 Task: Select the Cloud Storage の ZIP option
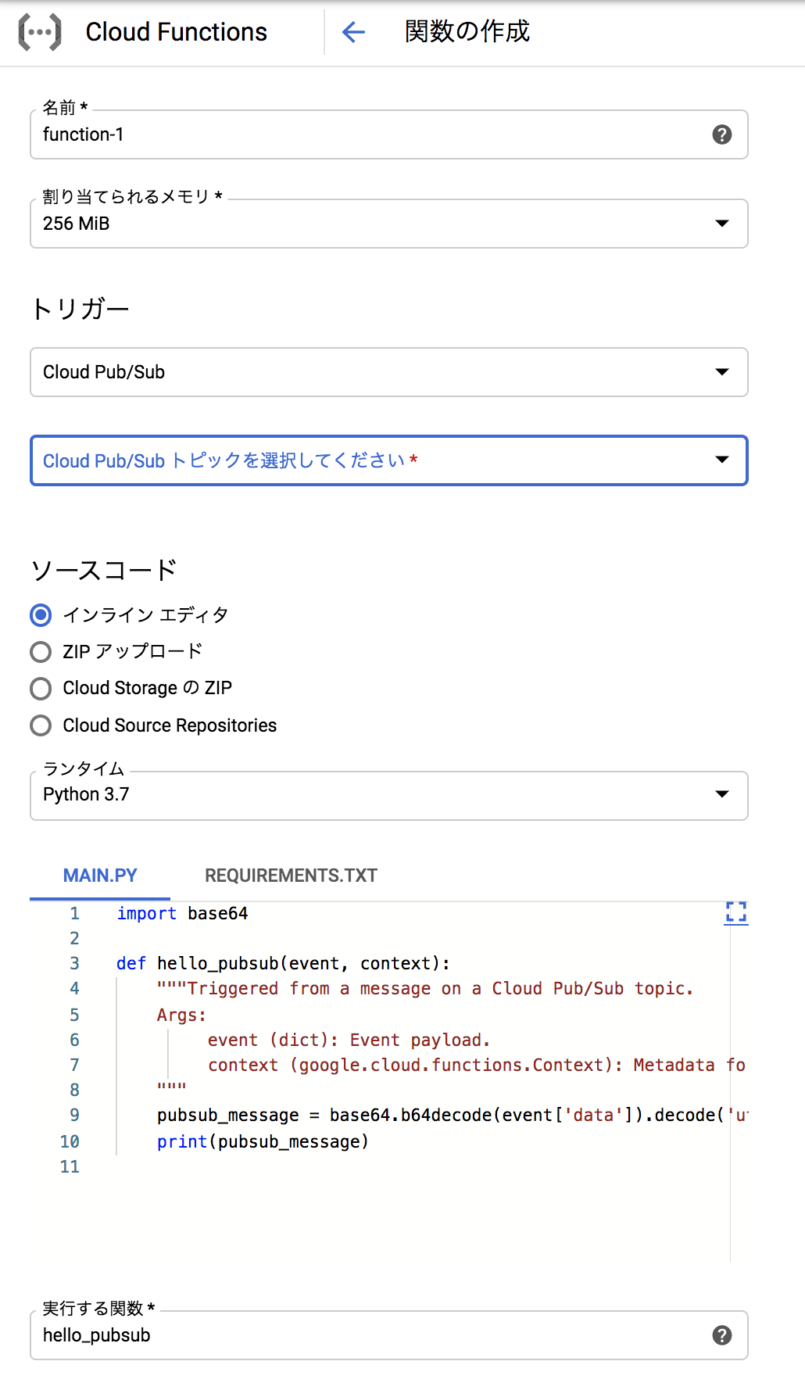point(41,689)
